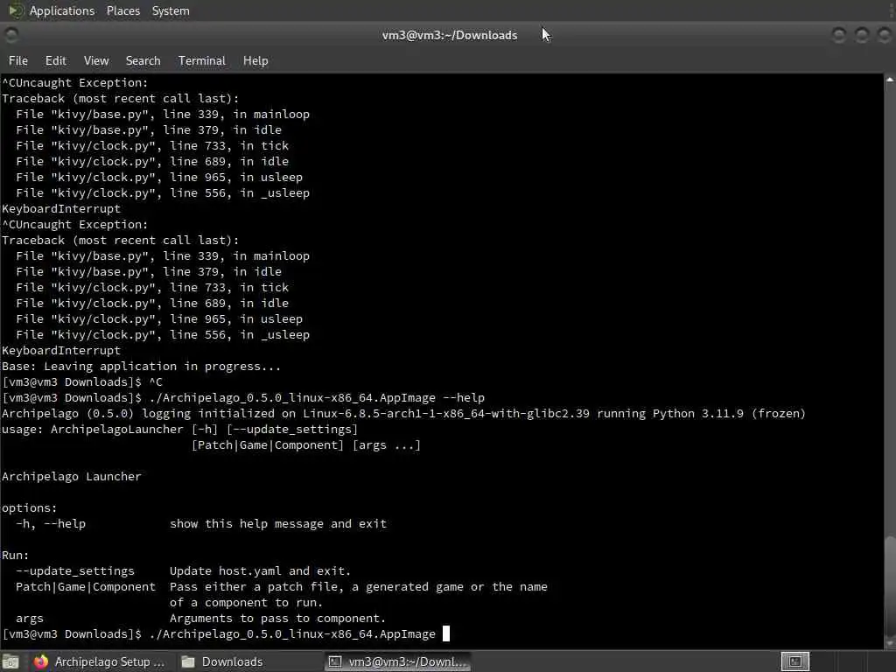Click the 'Archipelago (0.5.0) logging initialized' line
Viewport: 896px width, 672px height.
(x=403, y=414)
